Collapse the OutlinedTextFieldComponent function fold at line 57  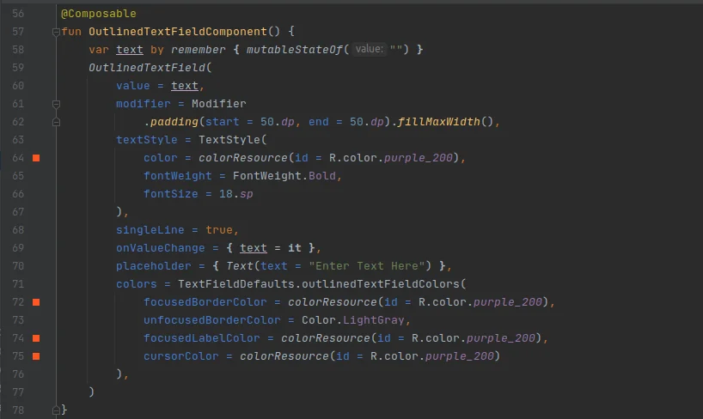coord(56,32)
